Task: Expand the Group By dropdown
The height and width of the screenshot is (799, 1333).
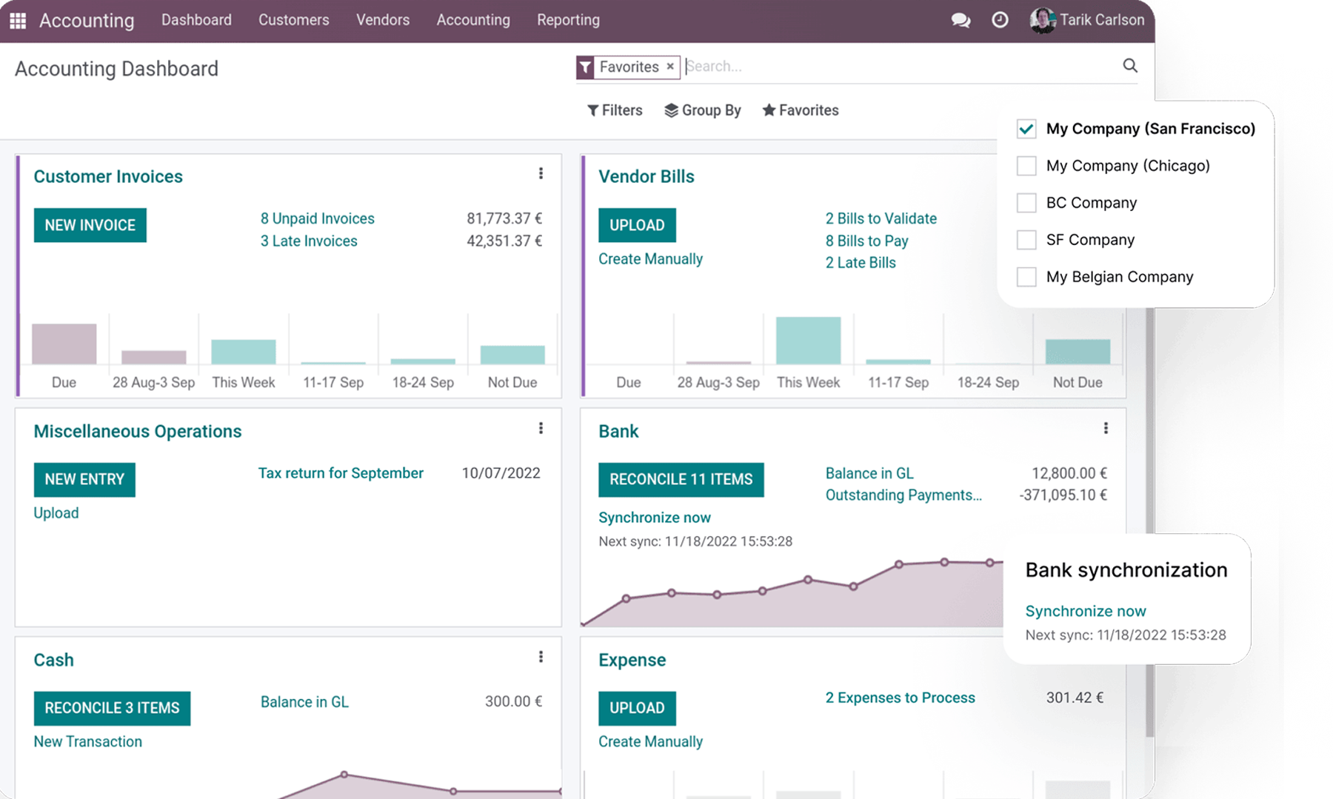Action: [x=703, y=110]
